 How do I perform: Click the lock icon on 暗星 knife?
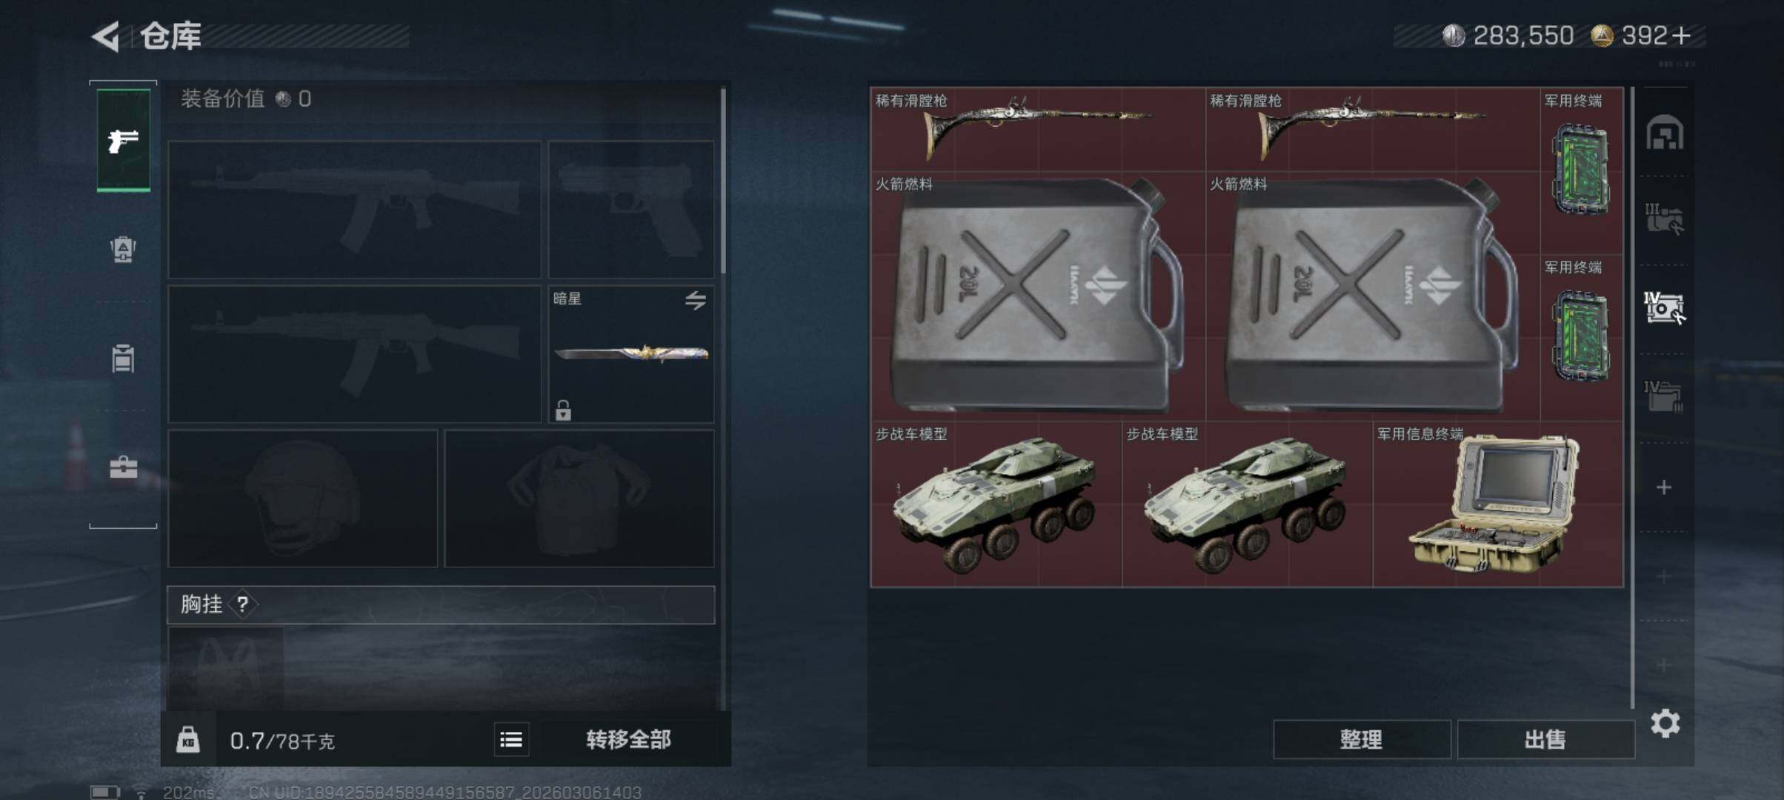(x=563, y=410)
